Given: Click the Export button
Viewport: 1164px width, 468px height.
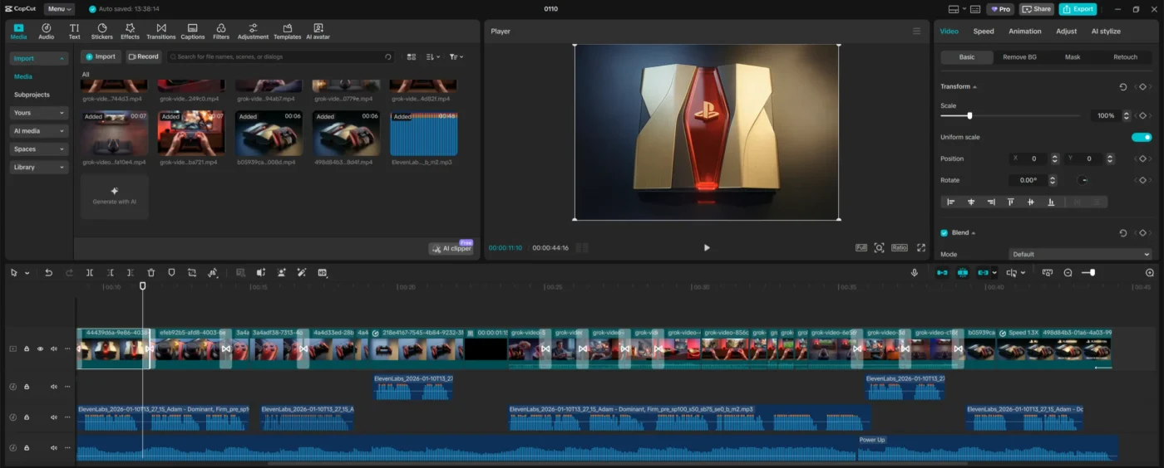Looking at the screenshot, I should [1078, 9].
